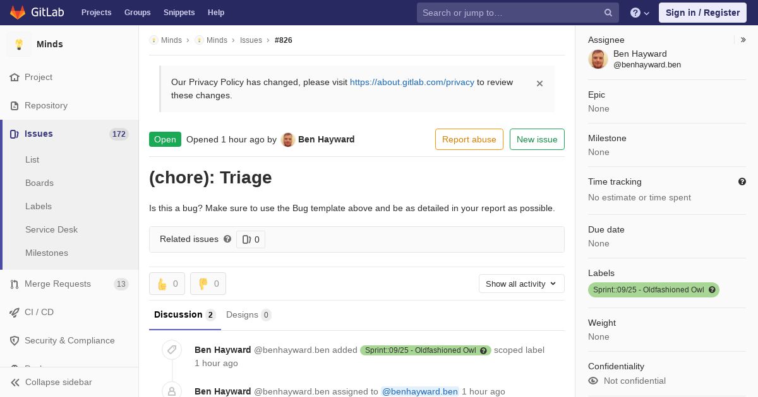
Task: Click the Report abuse button
Action: [469, 139]
